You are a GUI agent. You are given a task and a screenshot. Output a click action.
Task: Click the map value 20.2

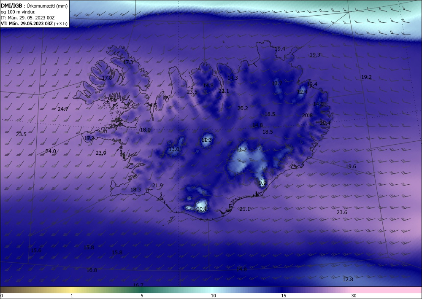(243, 108)
